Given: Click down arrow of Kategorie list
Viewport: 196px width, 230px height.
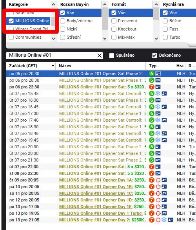Looking at the screenshot, I should (x=54, y=39).
